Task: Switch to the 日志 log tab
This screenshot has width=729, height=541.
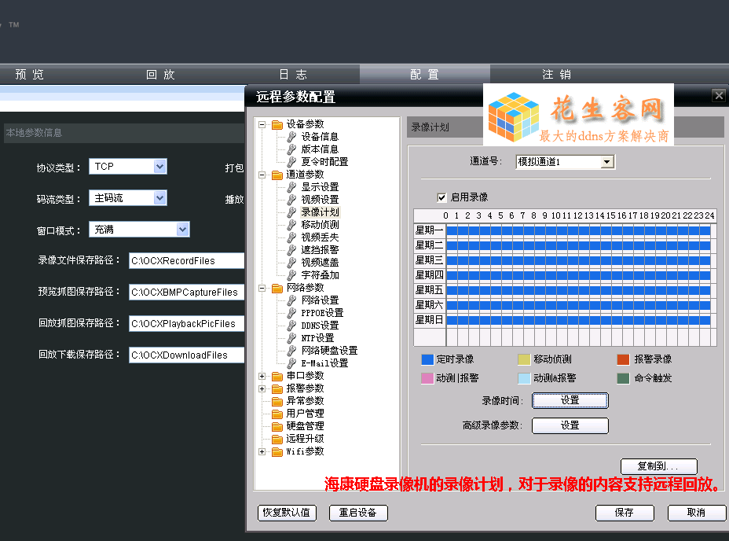Action: pos(292,75)
